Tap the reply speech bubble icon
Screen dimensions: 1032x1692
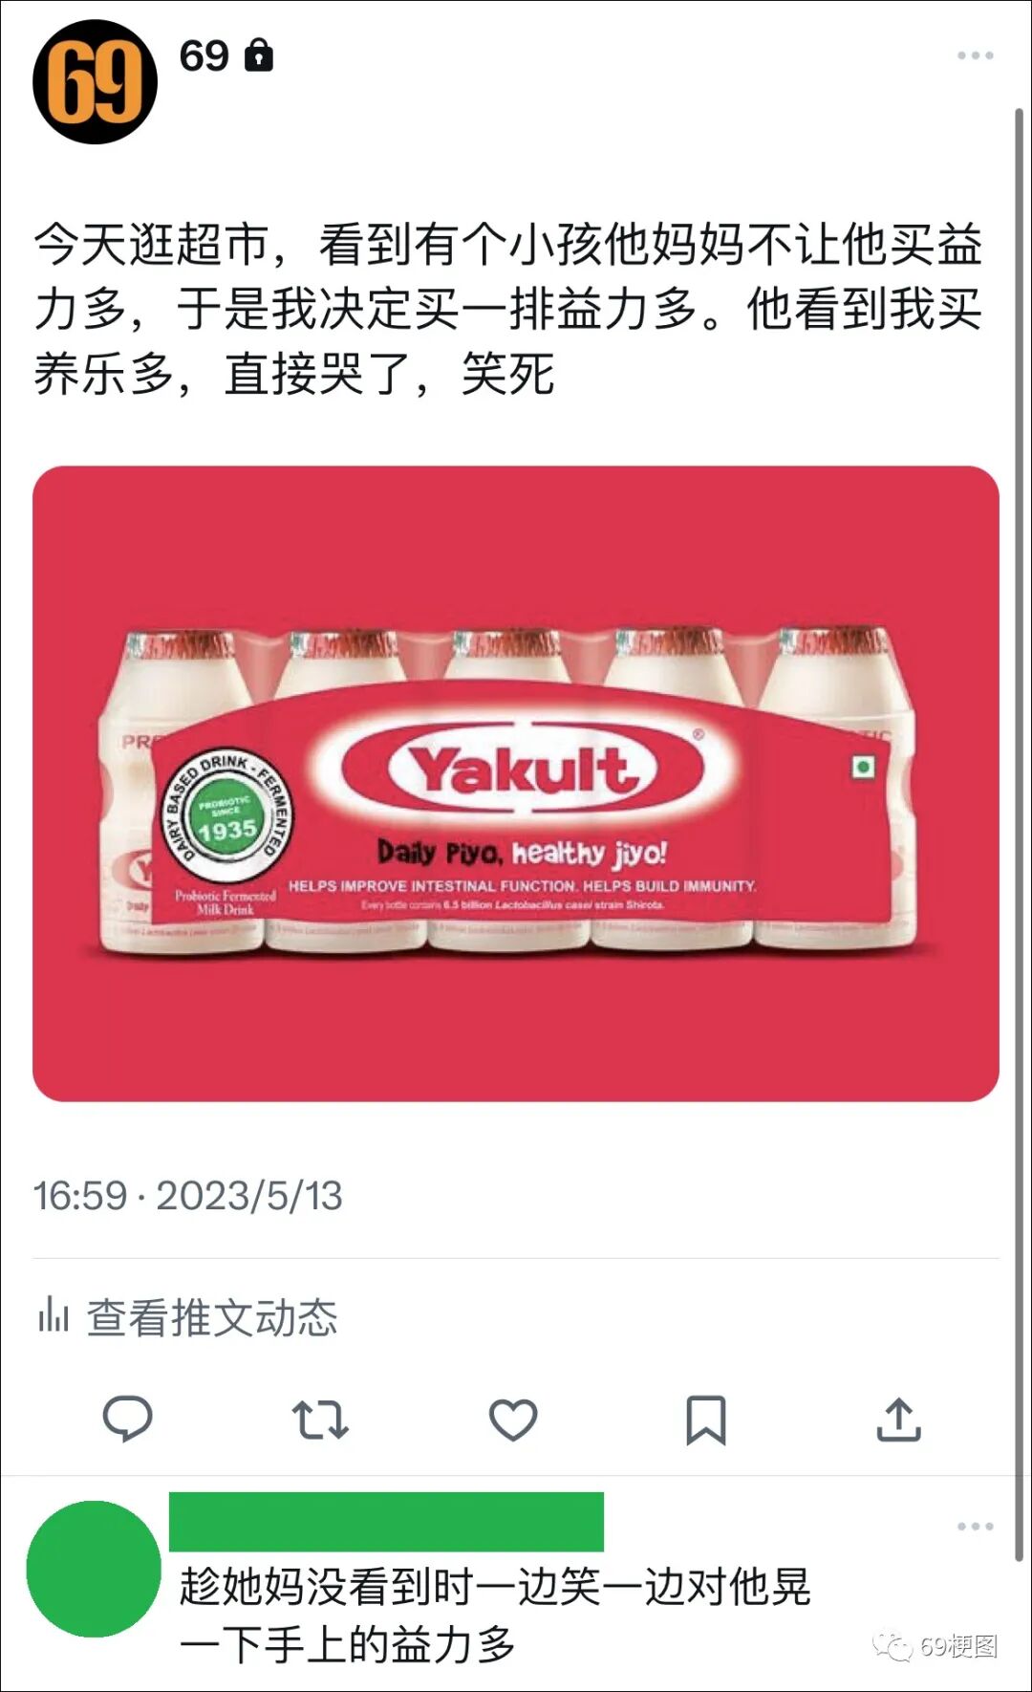[127, 1419]
